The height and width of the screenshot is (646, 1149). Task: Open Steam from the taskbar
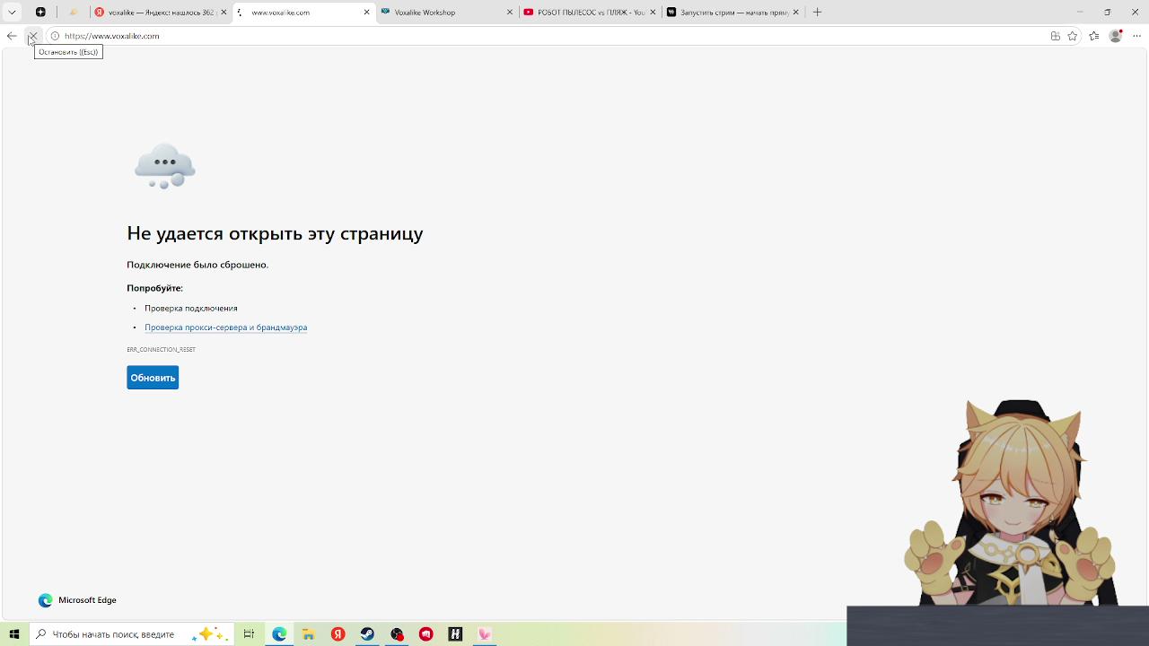pyautogui.click(x=367, y=634)
